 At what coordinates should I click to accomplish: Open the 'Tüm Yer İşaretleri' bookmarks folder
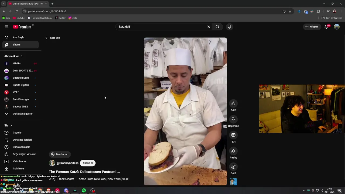point(332,18)
